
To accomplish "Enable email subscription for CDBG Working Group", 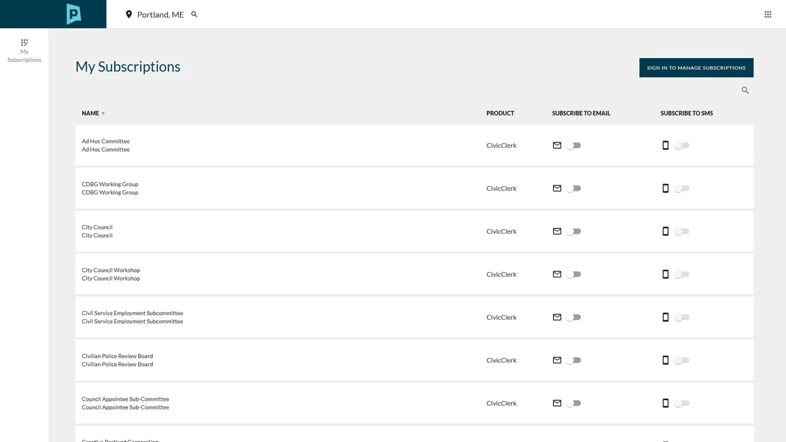I will [x=574, y=188].
